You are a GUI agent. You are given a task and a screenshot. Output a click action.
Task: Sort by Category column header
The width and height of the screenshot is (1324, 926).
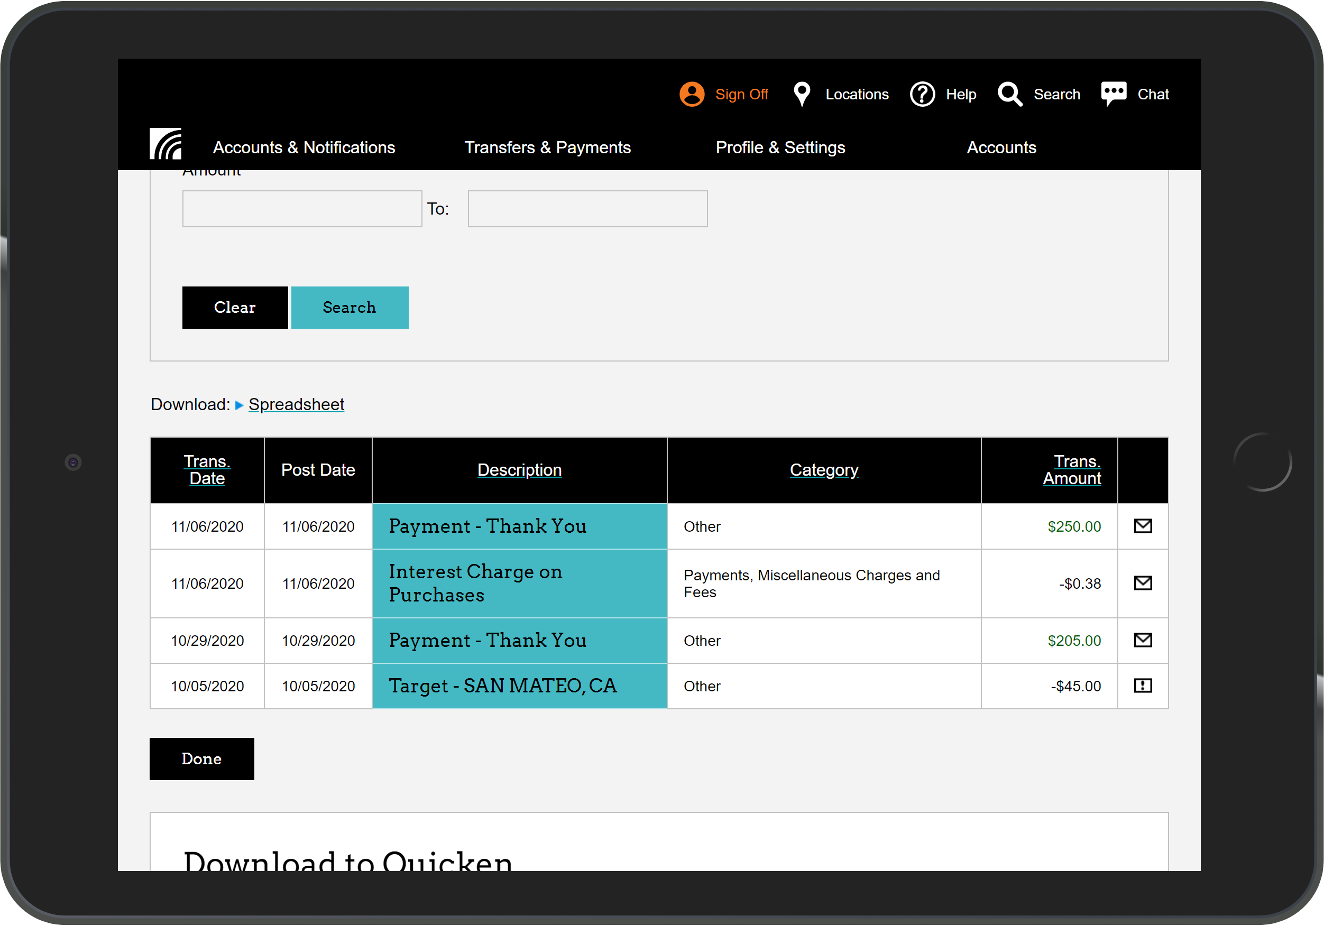point(824,470)
